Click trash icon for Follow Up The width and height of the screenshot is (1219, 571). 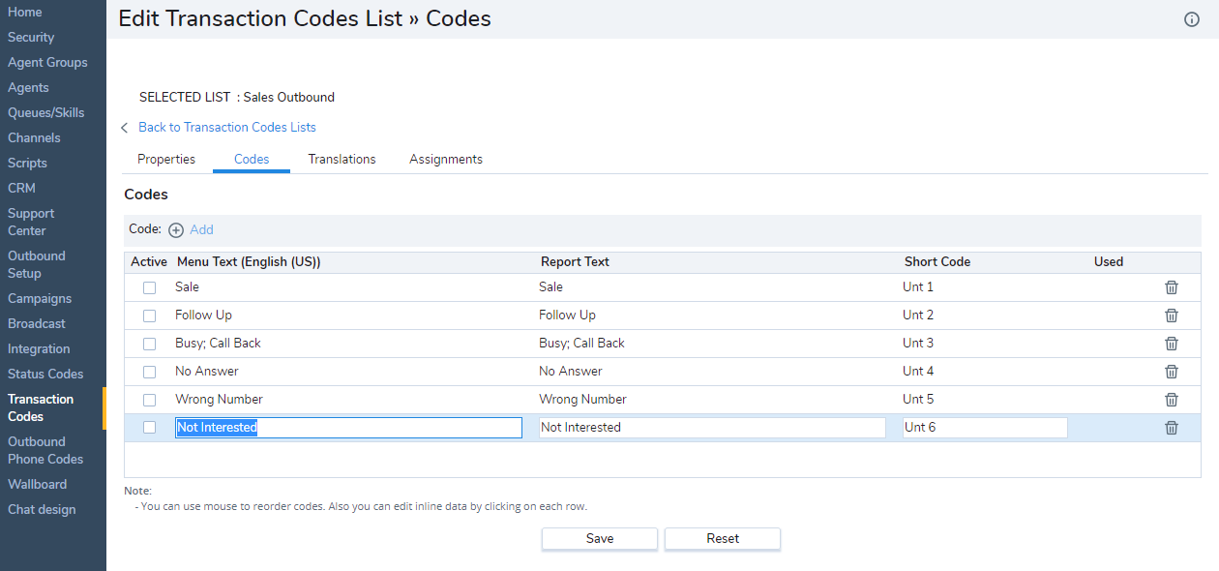coord(1171,316)
